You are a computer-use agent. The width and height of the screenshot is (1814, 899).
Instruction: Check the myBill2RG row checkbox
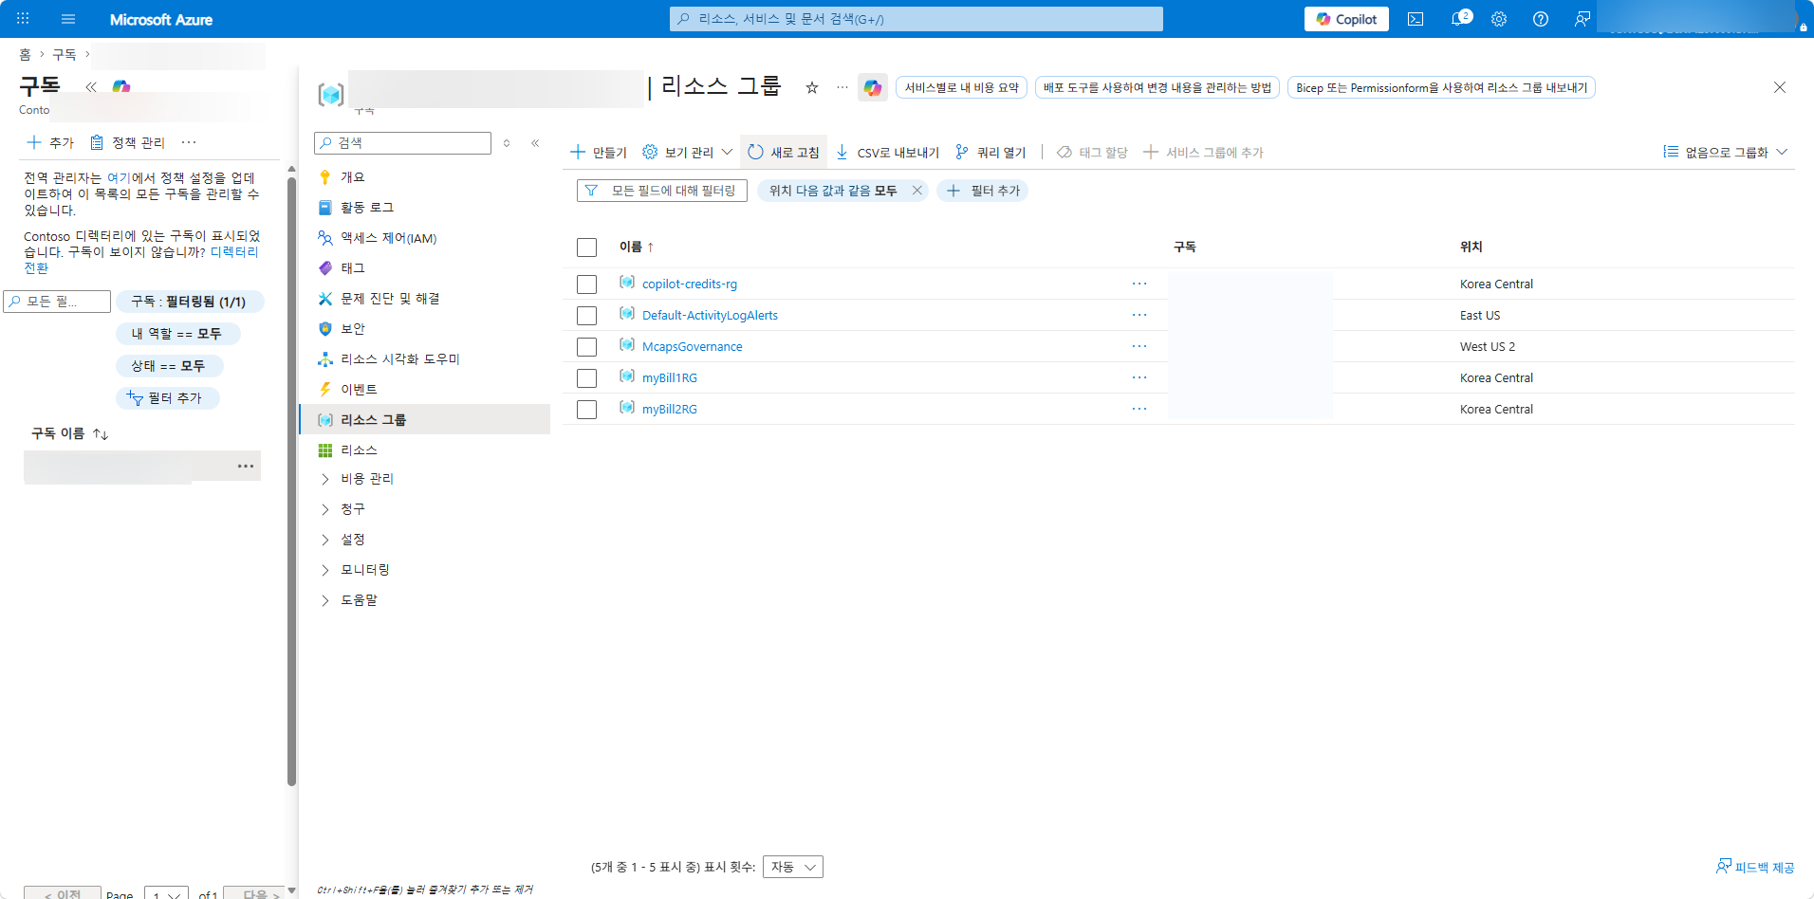click(587, 410)
